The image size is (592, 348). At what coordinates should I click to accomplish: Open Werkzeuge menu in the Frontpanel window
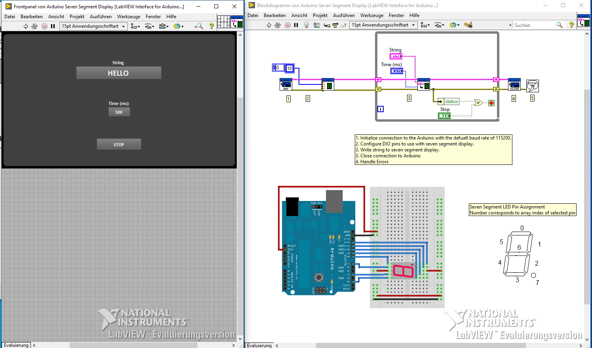[129, 17]
